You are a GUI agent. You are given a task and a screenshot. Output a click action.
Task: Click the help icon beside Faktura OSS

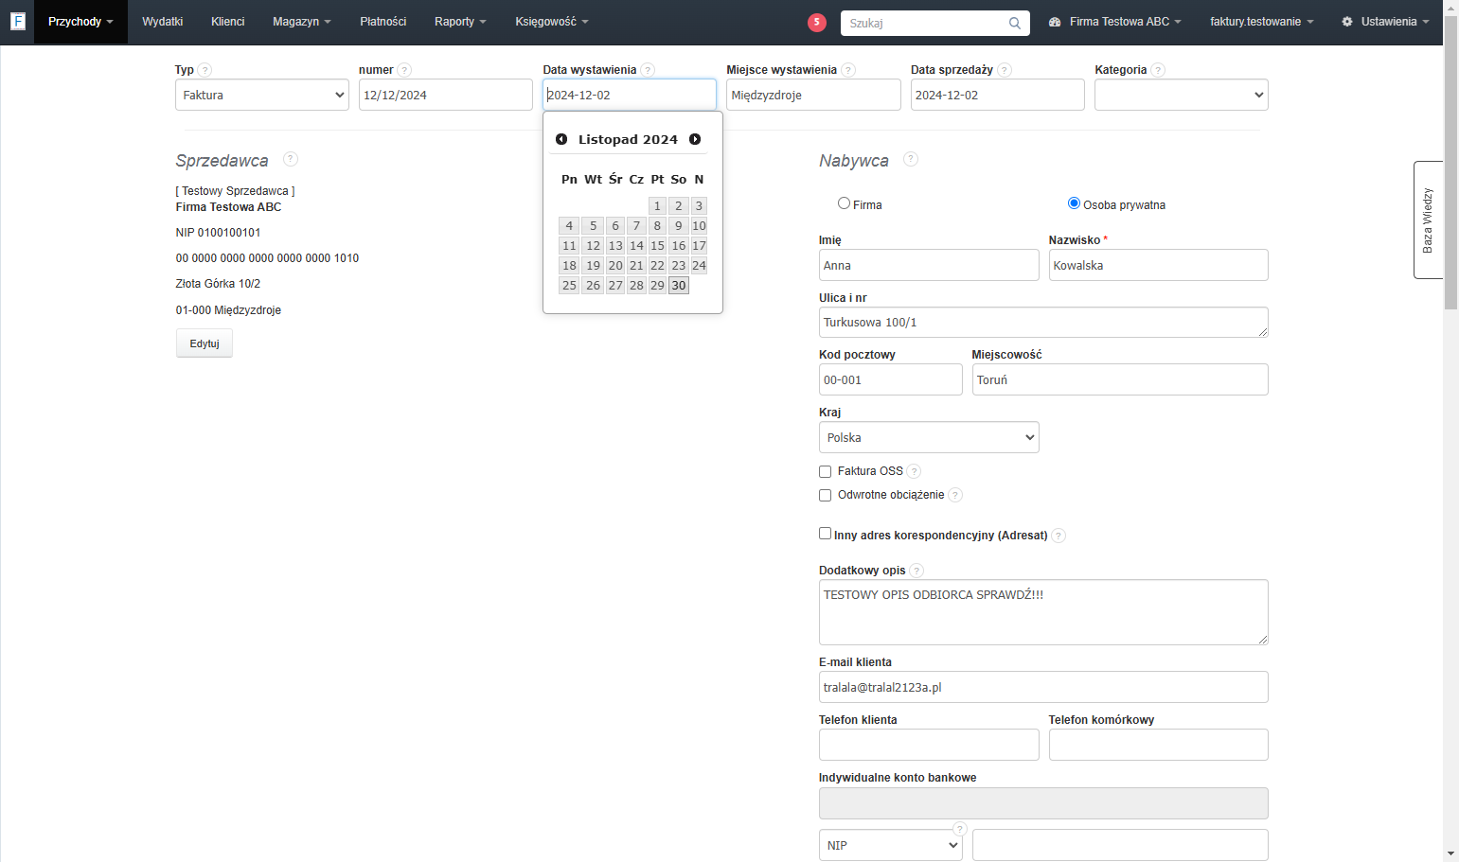914,471
